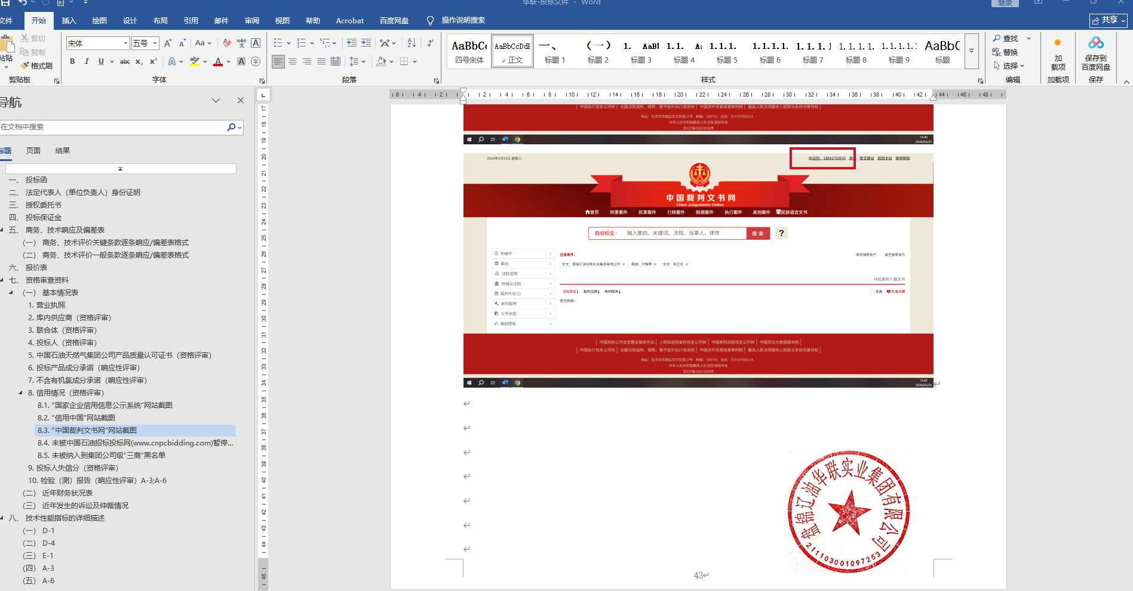Image resolution: width=1133 pixels, height=591 pixels.
Task: Click the Format Painter (格式刷) brush
Action: pos(36,66)
